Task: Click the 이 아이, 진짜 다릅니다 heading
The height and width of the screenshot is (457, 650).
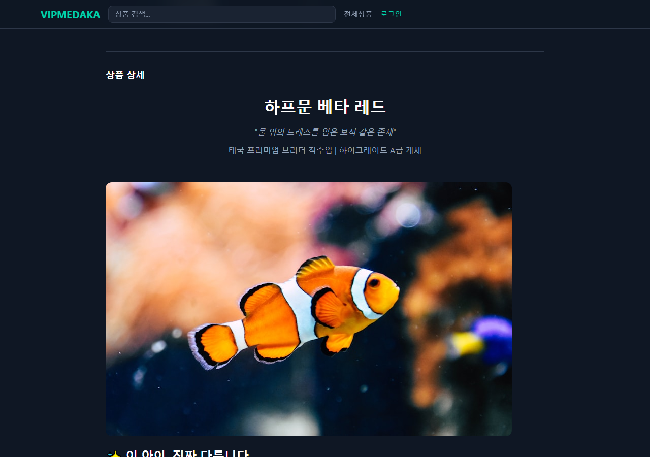Action: pos(187,453)
